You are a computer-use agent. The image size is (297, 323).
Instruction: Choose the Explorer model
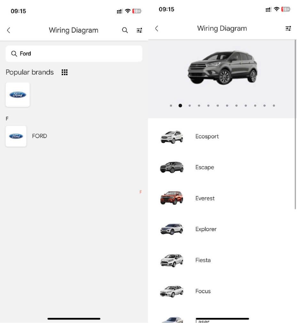(206, 229)
